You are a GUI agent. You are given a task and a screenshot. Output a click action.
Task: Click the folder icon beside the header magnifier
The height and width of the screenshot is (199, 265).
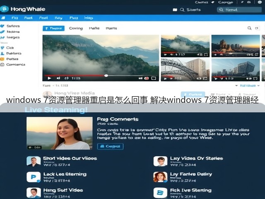coord(175,10)
